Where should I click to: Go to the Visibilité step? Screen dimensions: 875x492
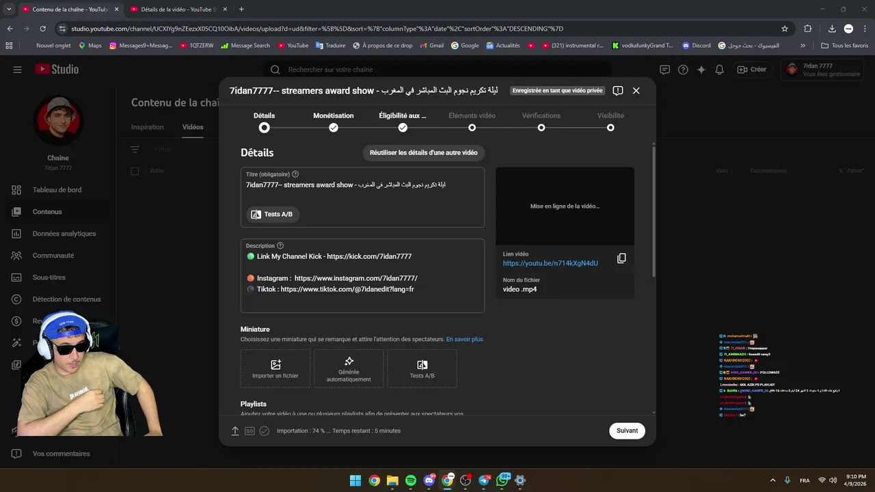pos(610,122)
